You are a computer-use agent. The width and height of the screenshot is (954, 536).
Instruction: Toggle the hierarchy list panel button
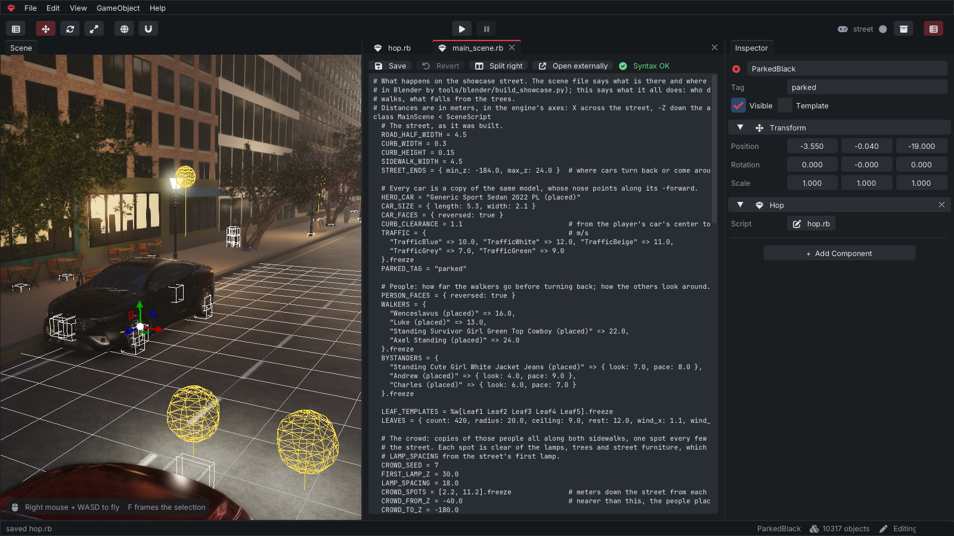pyautogui.click(x=16, y=29)
